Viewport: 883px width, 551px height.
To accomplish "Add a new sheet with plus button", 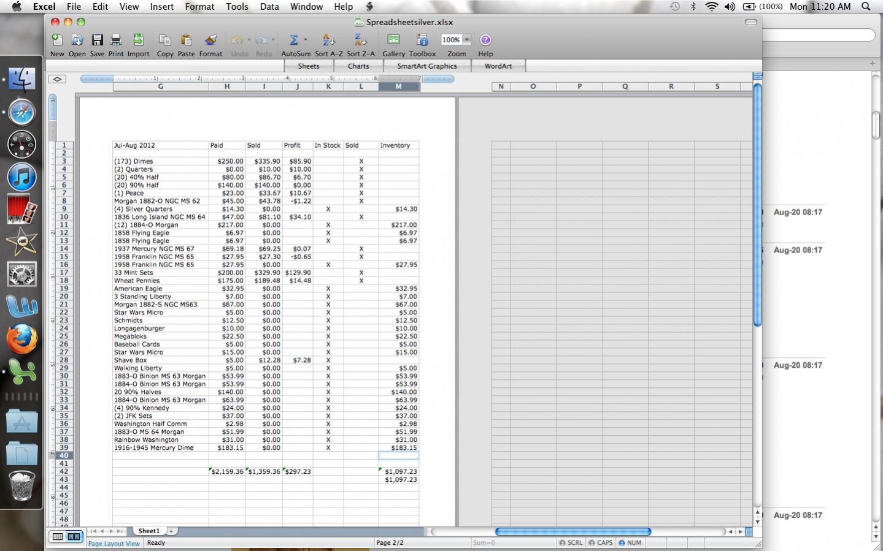I will [171, 531].
